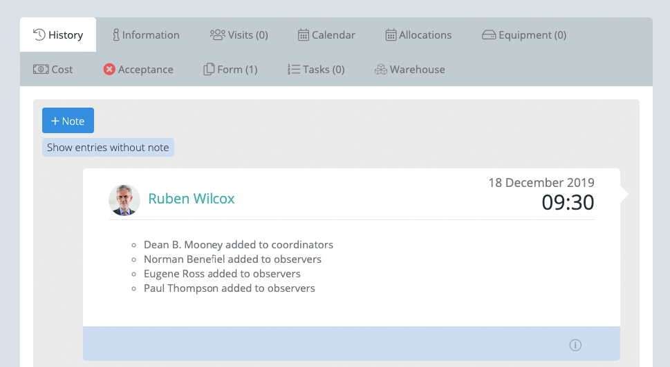Open the Allocations tab

click(x=418, y=35)
